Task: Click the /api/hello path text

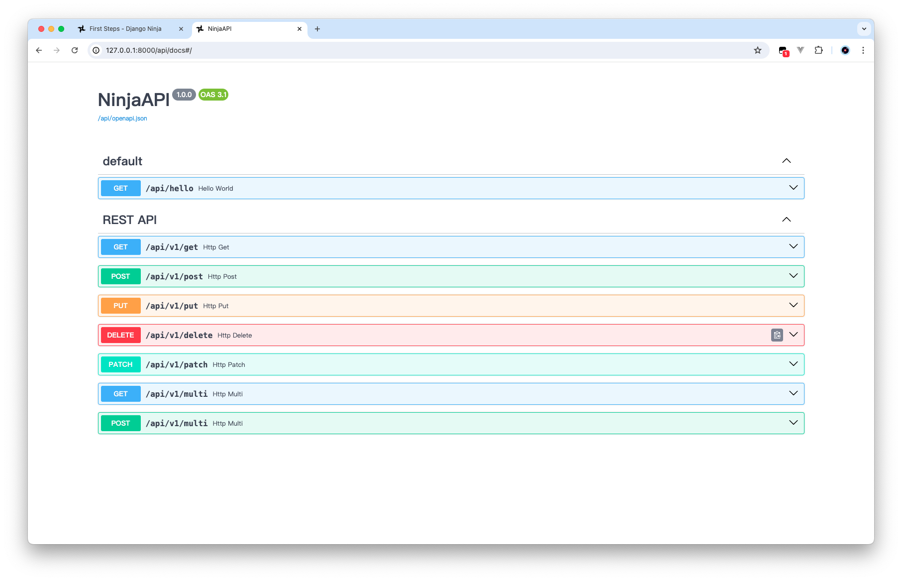Action: pos(170,188)
